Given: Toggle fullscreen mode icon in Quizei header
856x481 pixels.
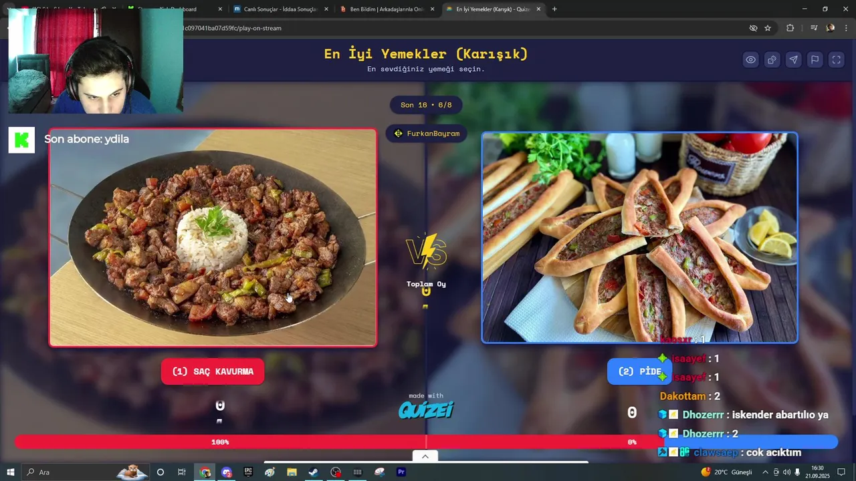Looking at the screenshot, I should pos(836,60).
